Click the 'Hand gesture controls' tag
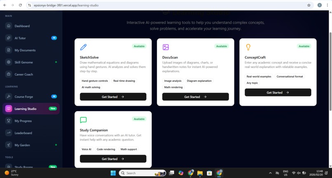 pos(95,81)
